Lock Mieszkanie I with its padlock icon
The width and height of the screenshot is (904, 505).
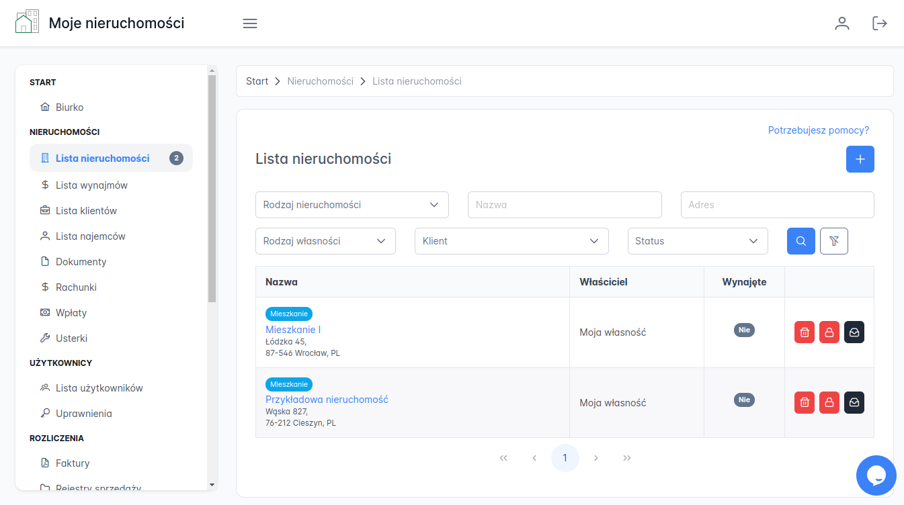pos(829,332)
